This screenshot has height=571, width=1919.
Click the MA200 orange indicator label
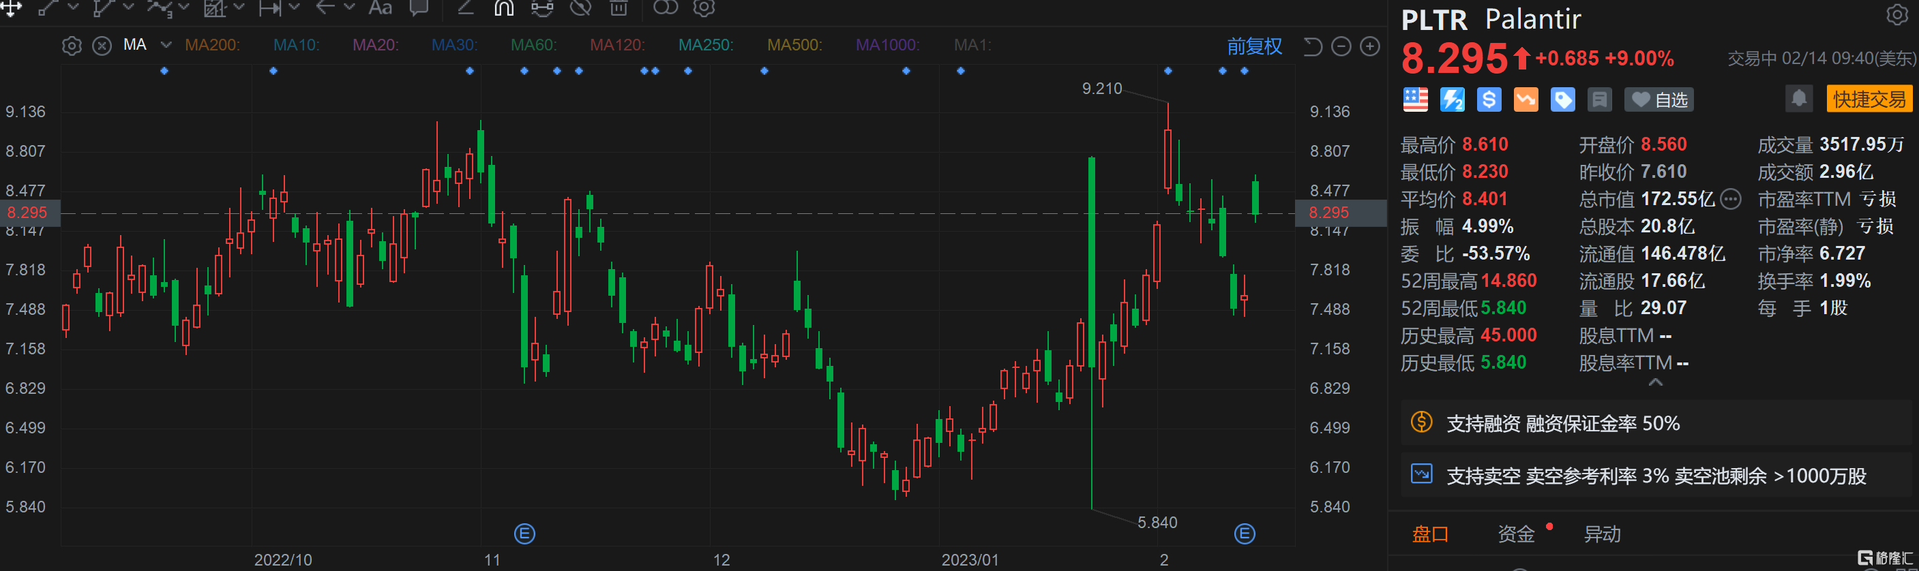coord(212,46)
